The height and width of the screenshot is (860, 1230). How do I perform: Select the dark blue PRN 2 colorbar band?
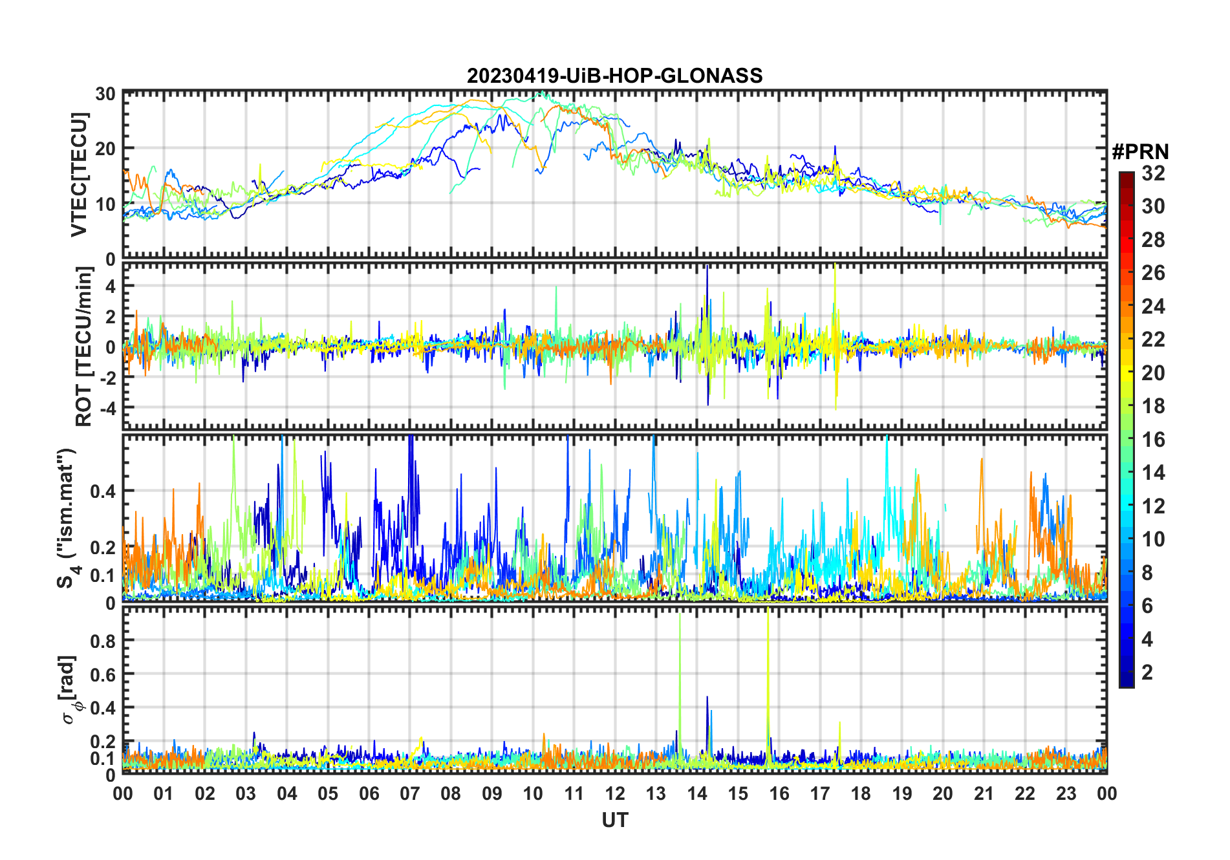(x=1127, y=672)
